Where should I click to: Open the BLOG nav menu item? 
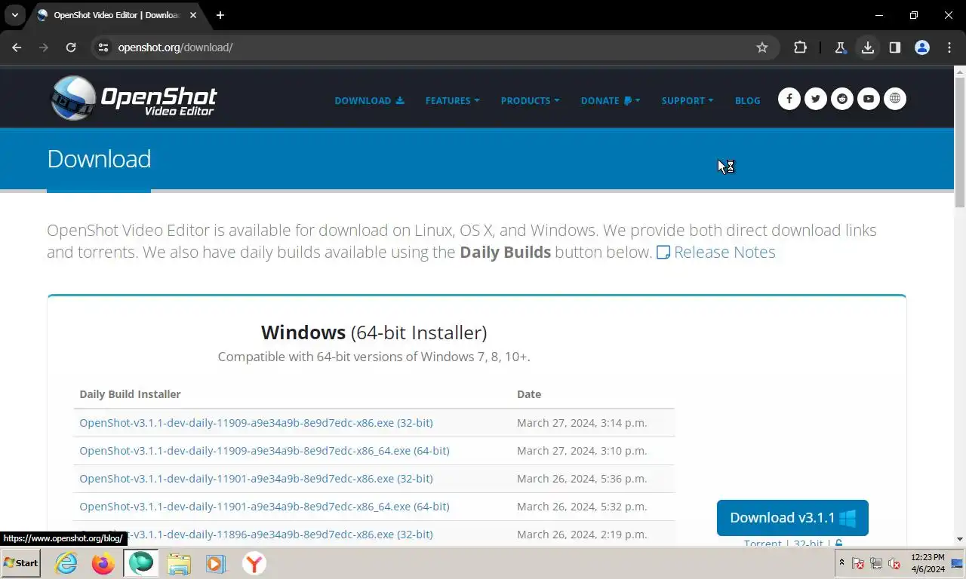[747, 100]
